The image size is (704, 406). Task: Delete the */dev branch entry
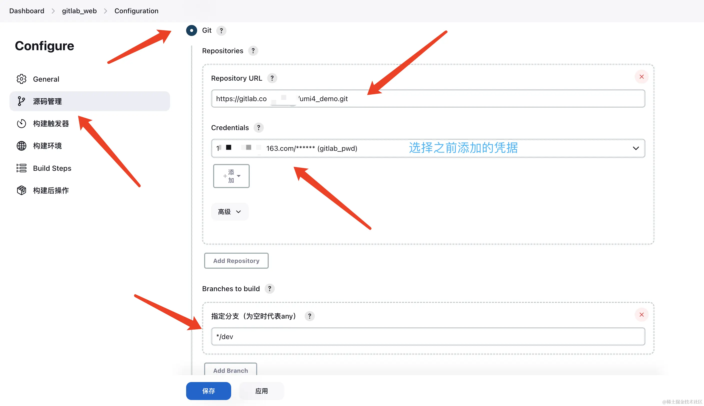pos(641,315)
